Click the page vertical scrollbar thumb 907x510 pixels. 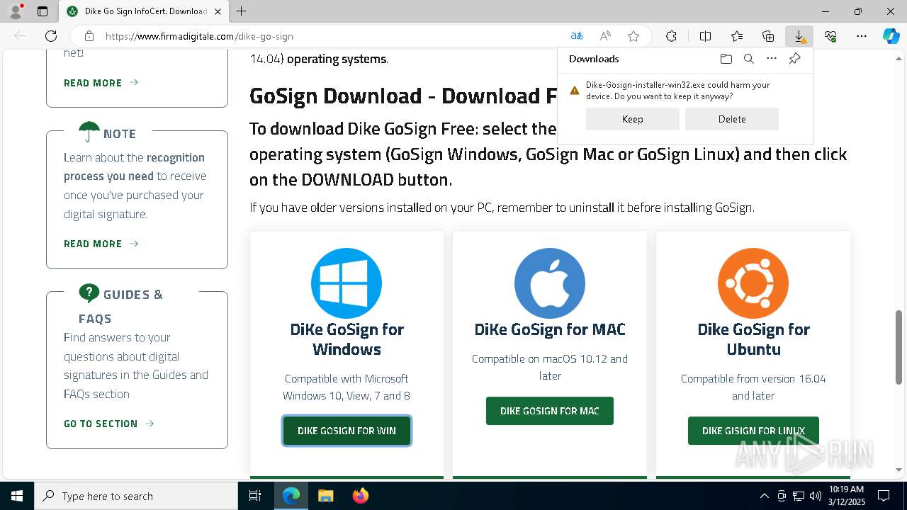tap(898, 347)
